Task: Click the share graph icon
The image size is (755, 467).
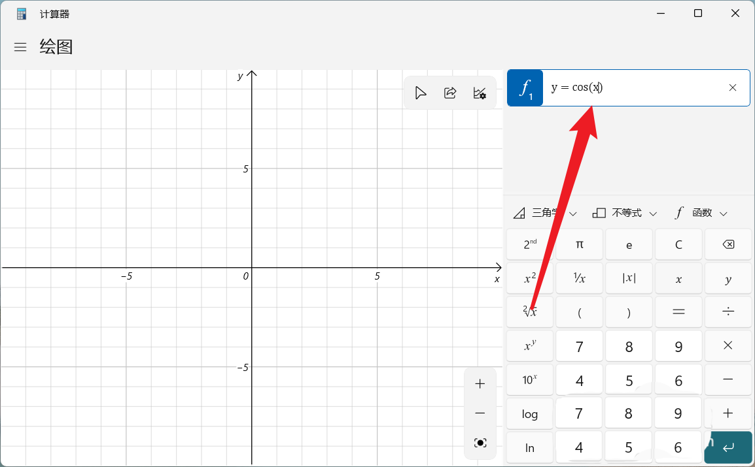Action: pos(450,93)
